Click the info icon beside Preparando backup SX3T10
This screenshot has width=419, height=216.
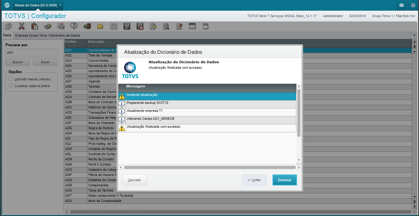point(122,104)
